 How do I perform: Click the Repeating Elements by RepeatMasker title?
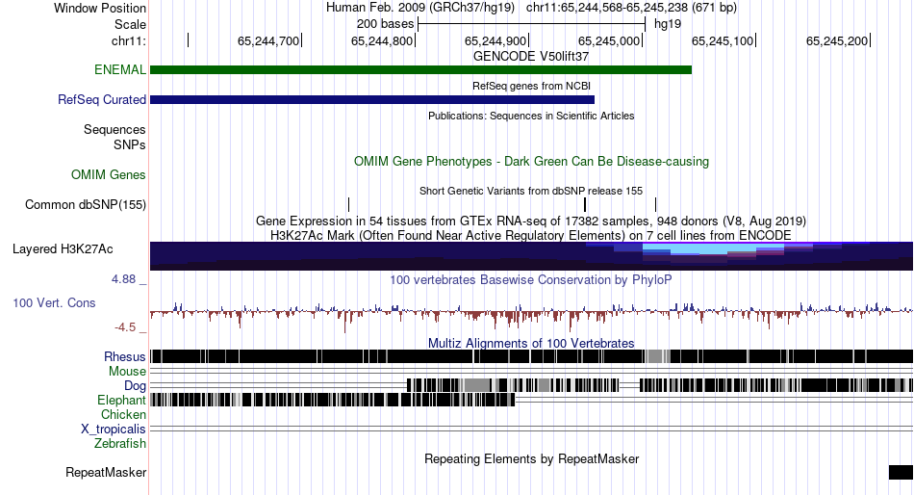[x=532, y=458]
